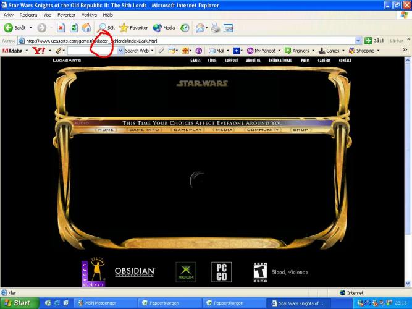
Task: Click inside the Yahoo search input field
Action: point(91,51)
